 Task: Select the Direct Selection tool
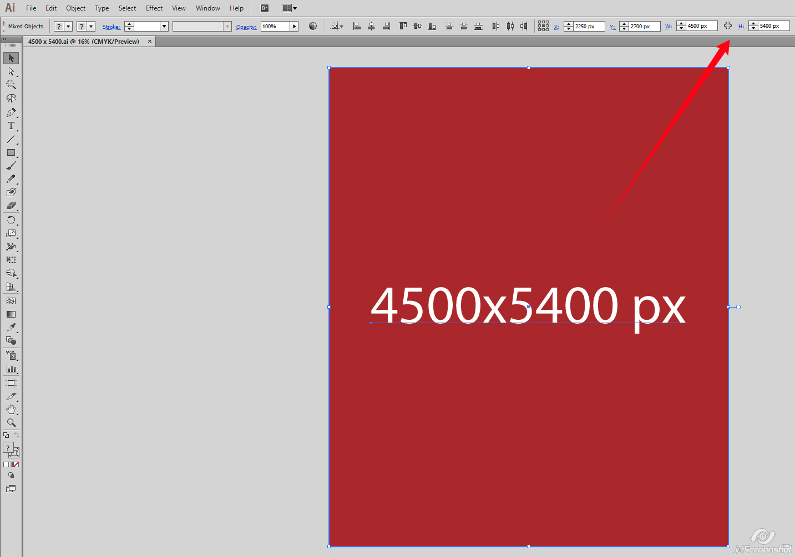tap(11, 71)
